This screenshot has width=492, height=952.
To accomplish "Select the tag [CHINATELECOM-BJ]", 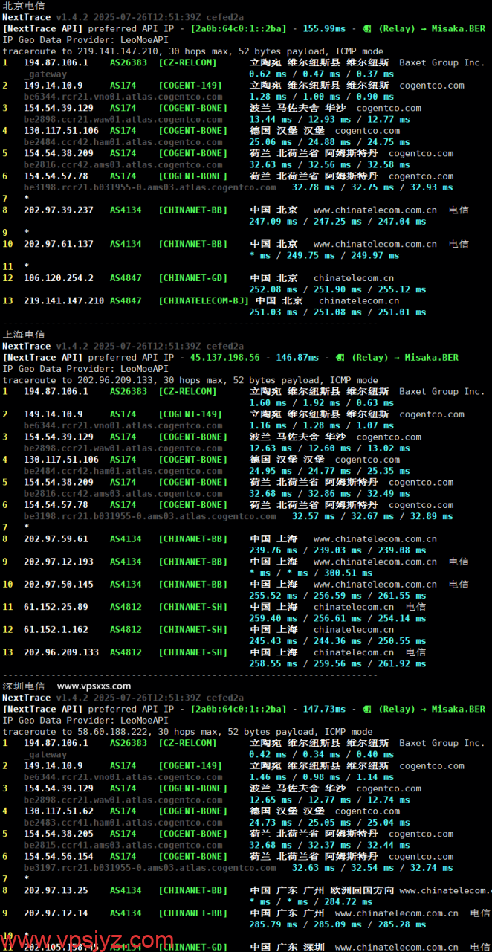I will 204,301.
